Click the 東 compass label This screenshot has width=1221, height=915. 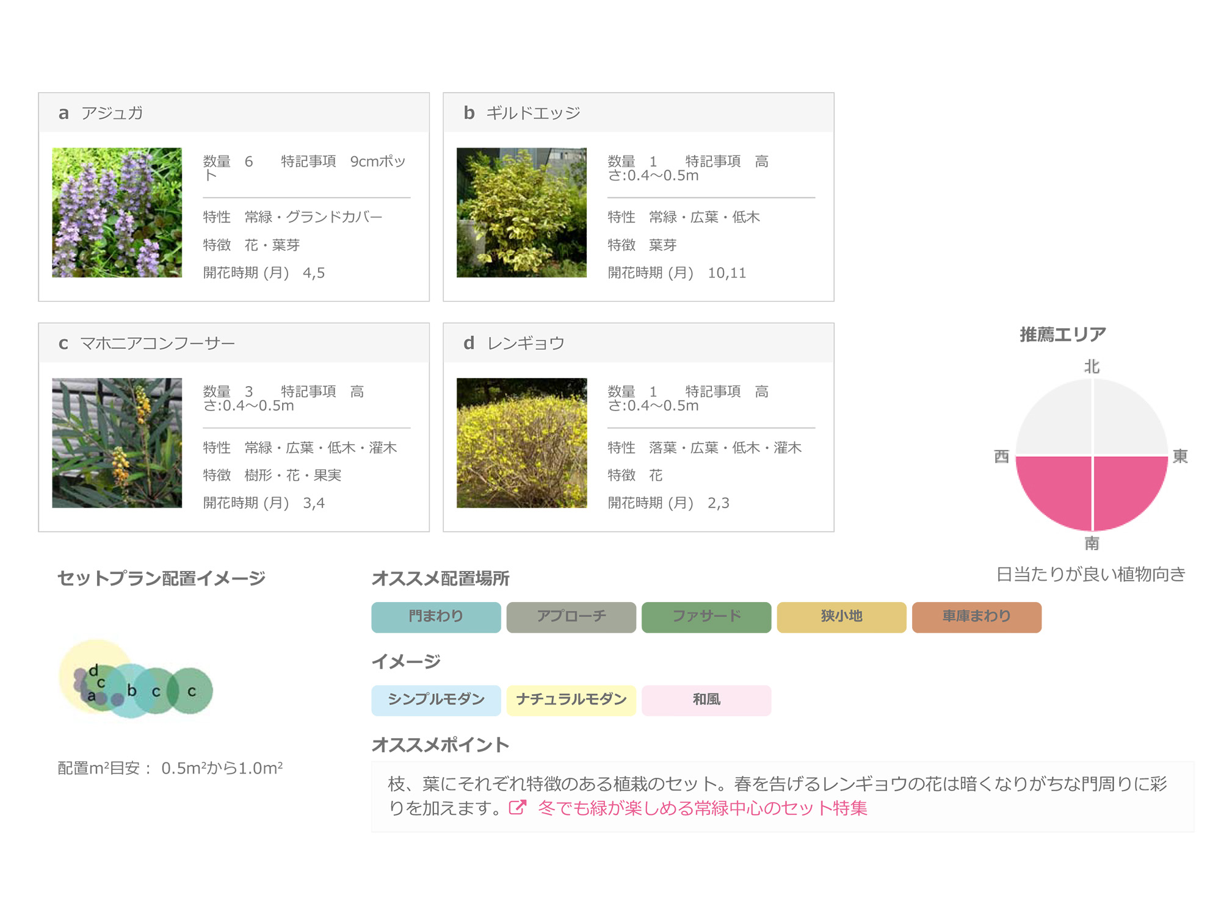point(1180,456)
